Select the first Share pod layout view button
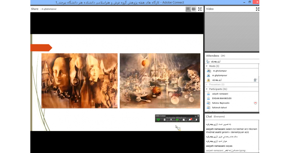290x153 pixels. pyautogui.click(x=188, y=9)
